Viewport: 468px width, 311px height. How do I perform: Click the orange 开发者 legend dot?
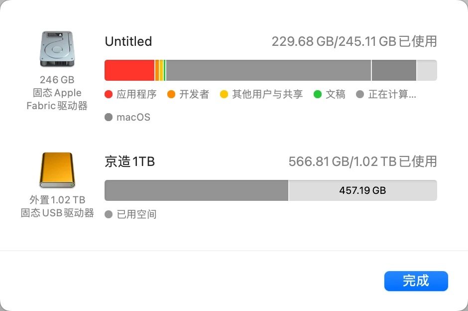coord(171,94)
